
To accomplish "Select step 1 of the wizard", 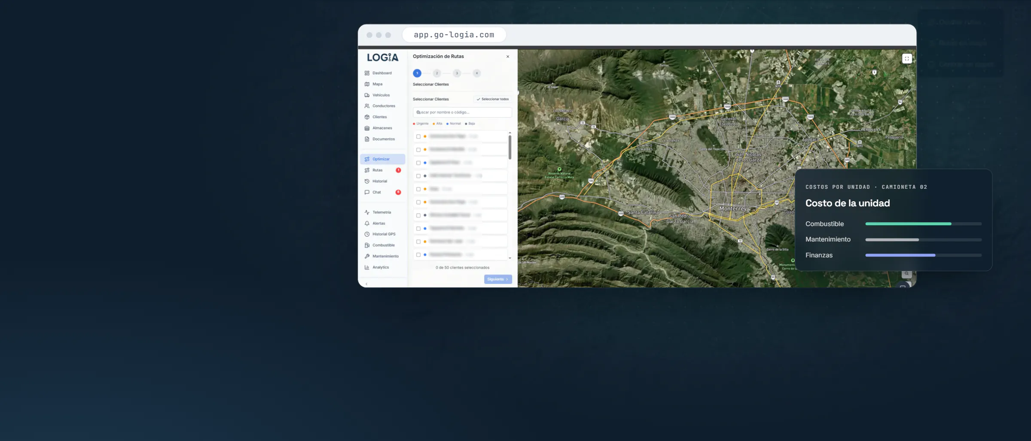I will (417, 73).
